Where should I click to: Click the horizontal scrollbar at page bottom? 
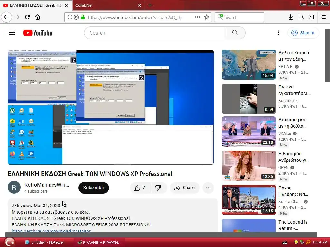click(161, 234)
